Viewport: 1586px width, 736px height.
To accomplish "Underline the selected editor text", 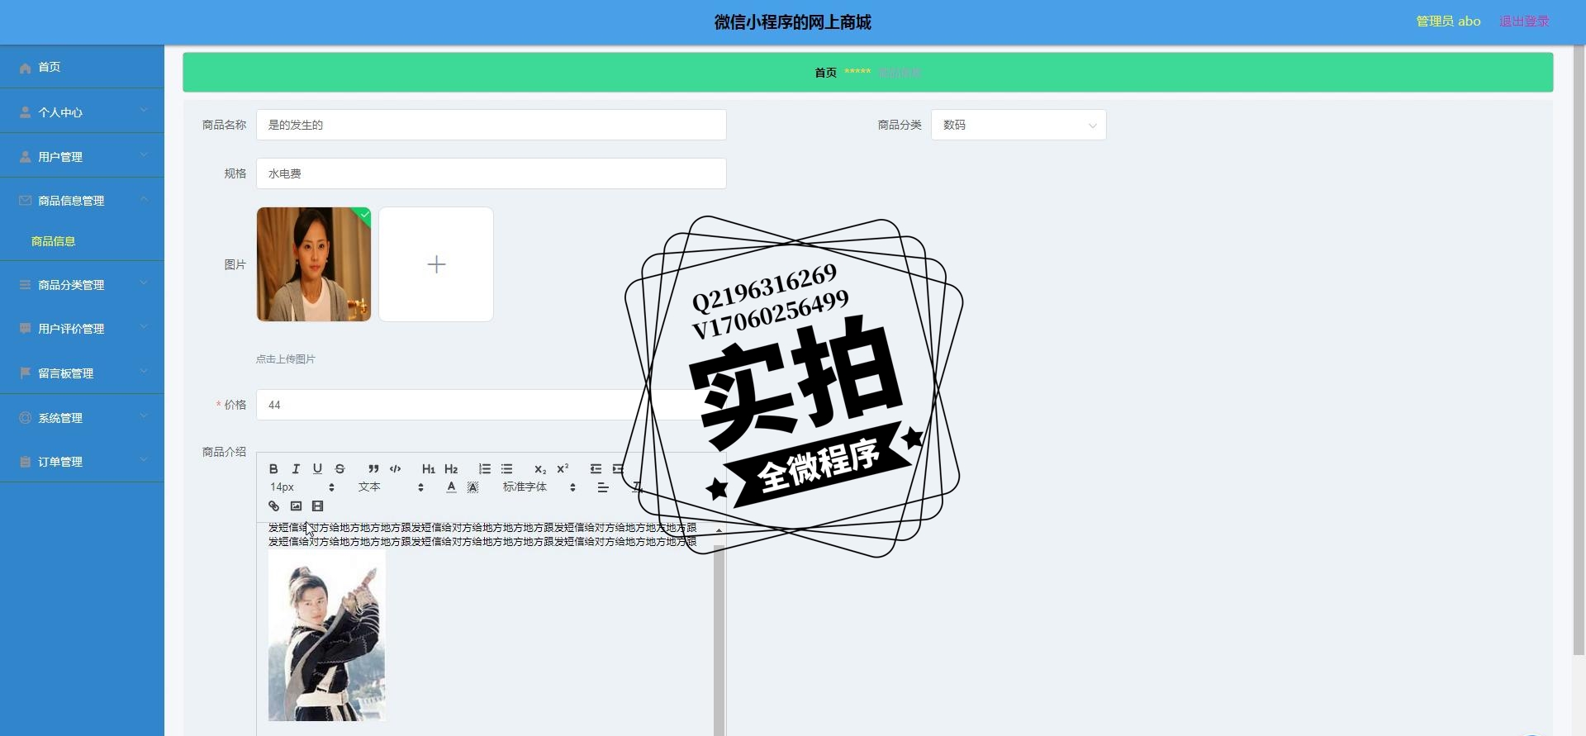I will click(x=317, y=468).
